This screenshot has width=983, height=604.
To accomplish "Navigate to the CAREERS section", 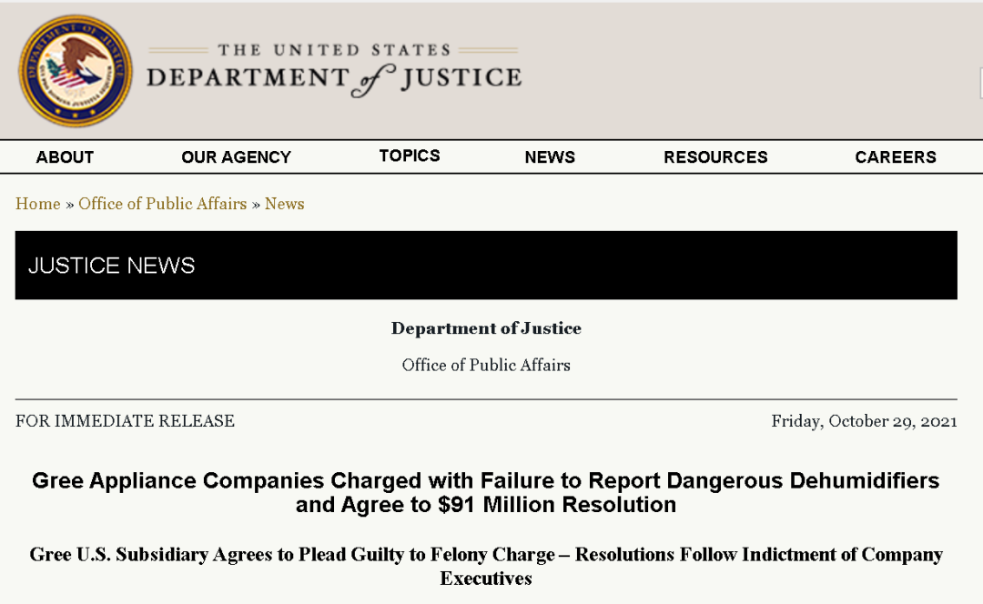I will pyautogui.click(x=896, y=157).
